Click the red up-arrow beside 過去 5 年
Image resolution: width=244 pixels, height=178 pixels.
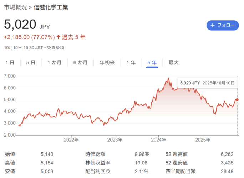[x=59, y=37]
